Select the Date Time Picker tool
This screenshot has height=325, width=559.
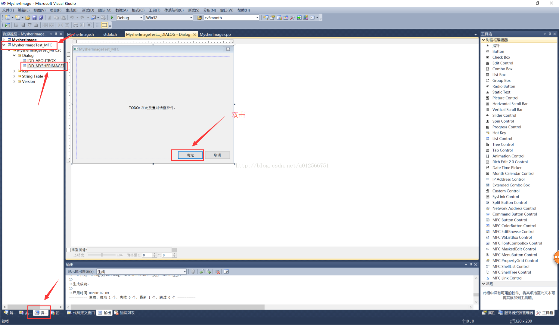click(507, 168)
